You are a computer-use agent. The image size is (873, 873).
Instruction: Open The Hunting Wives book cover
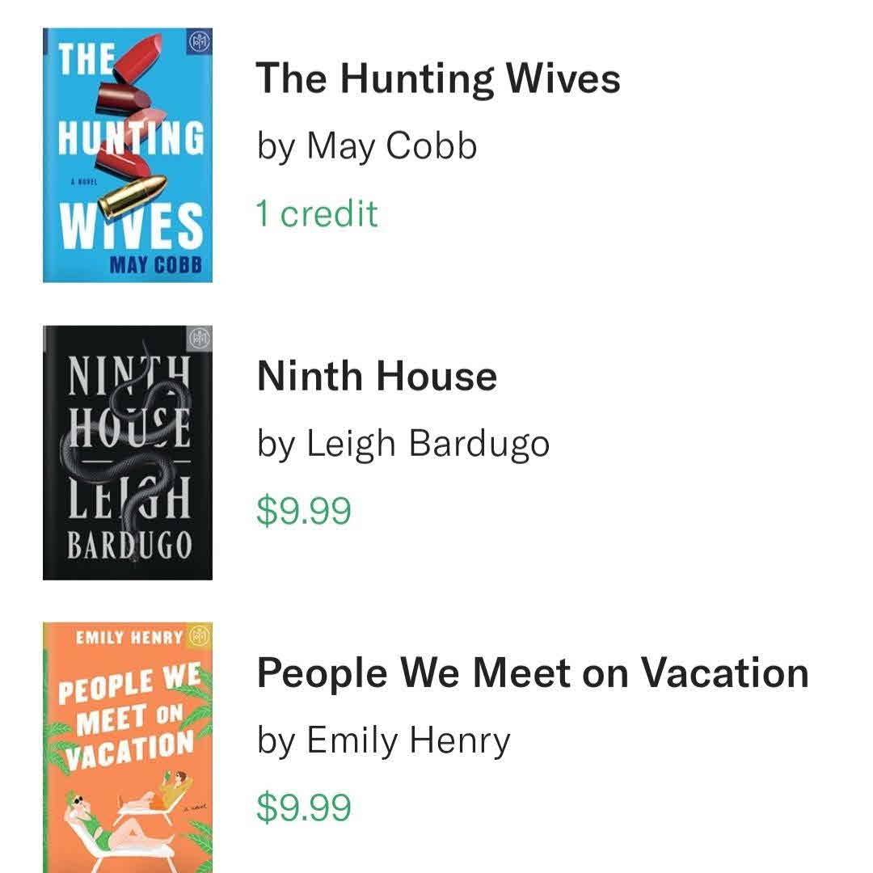pos(128,155)
